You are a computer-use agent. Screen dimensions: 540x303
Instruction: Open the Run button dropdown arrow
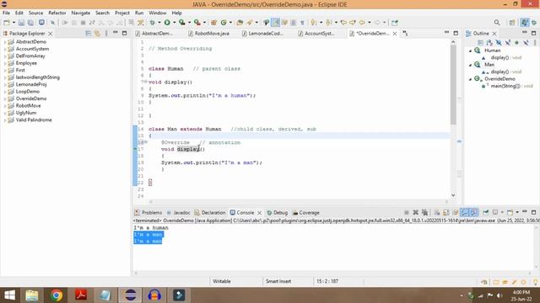click(175, 23)
